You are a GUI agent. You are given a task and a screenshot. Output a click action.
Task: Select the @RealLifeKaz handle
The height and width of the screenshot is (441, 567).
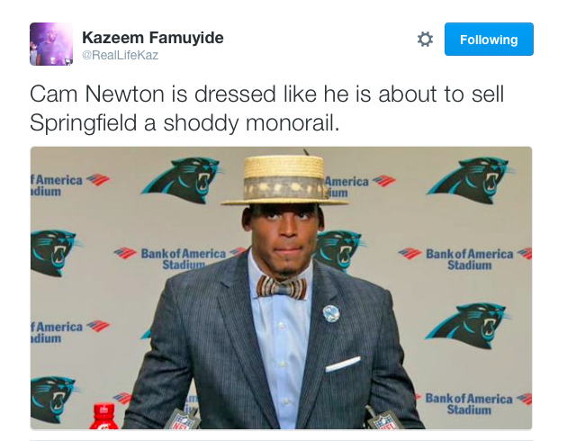tap(120, 55)
